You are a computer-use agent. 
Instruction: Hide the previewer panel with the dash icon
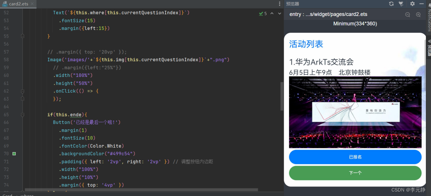point(422,4)
